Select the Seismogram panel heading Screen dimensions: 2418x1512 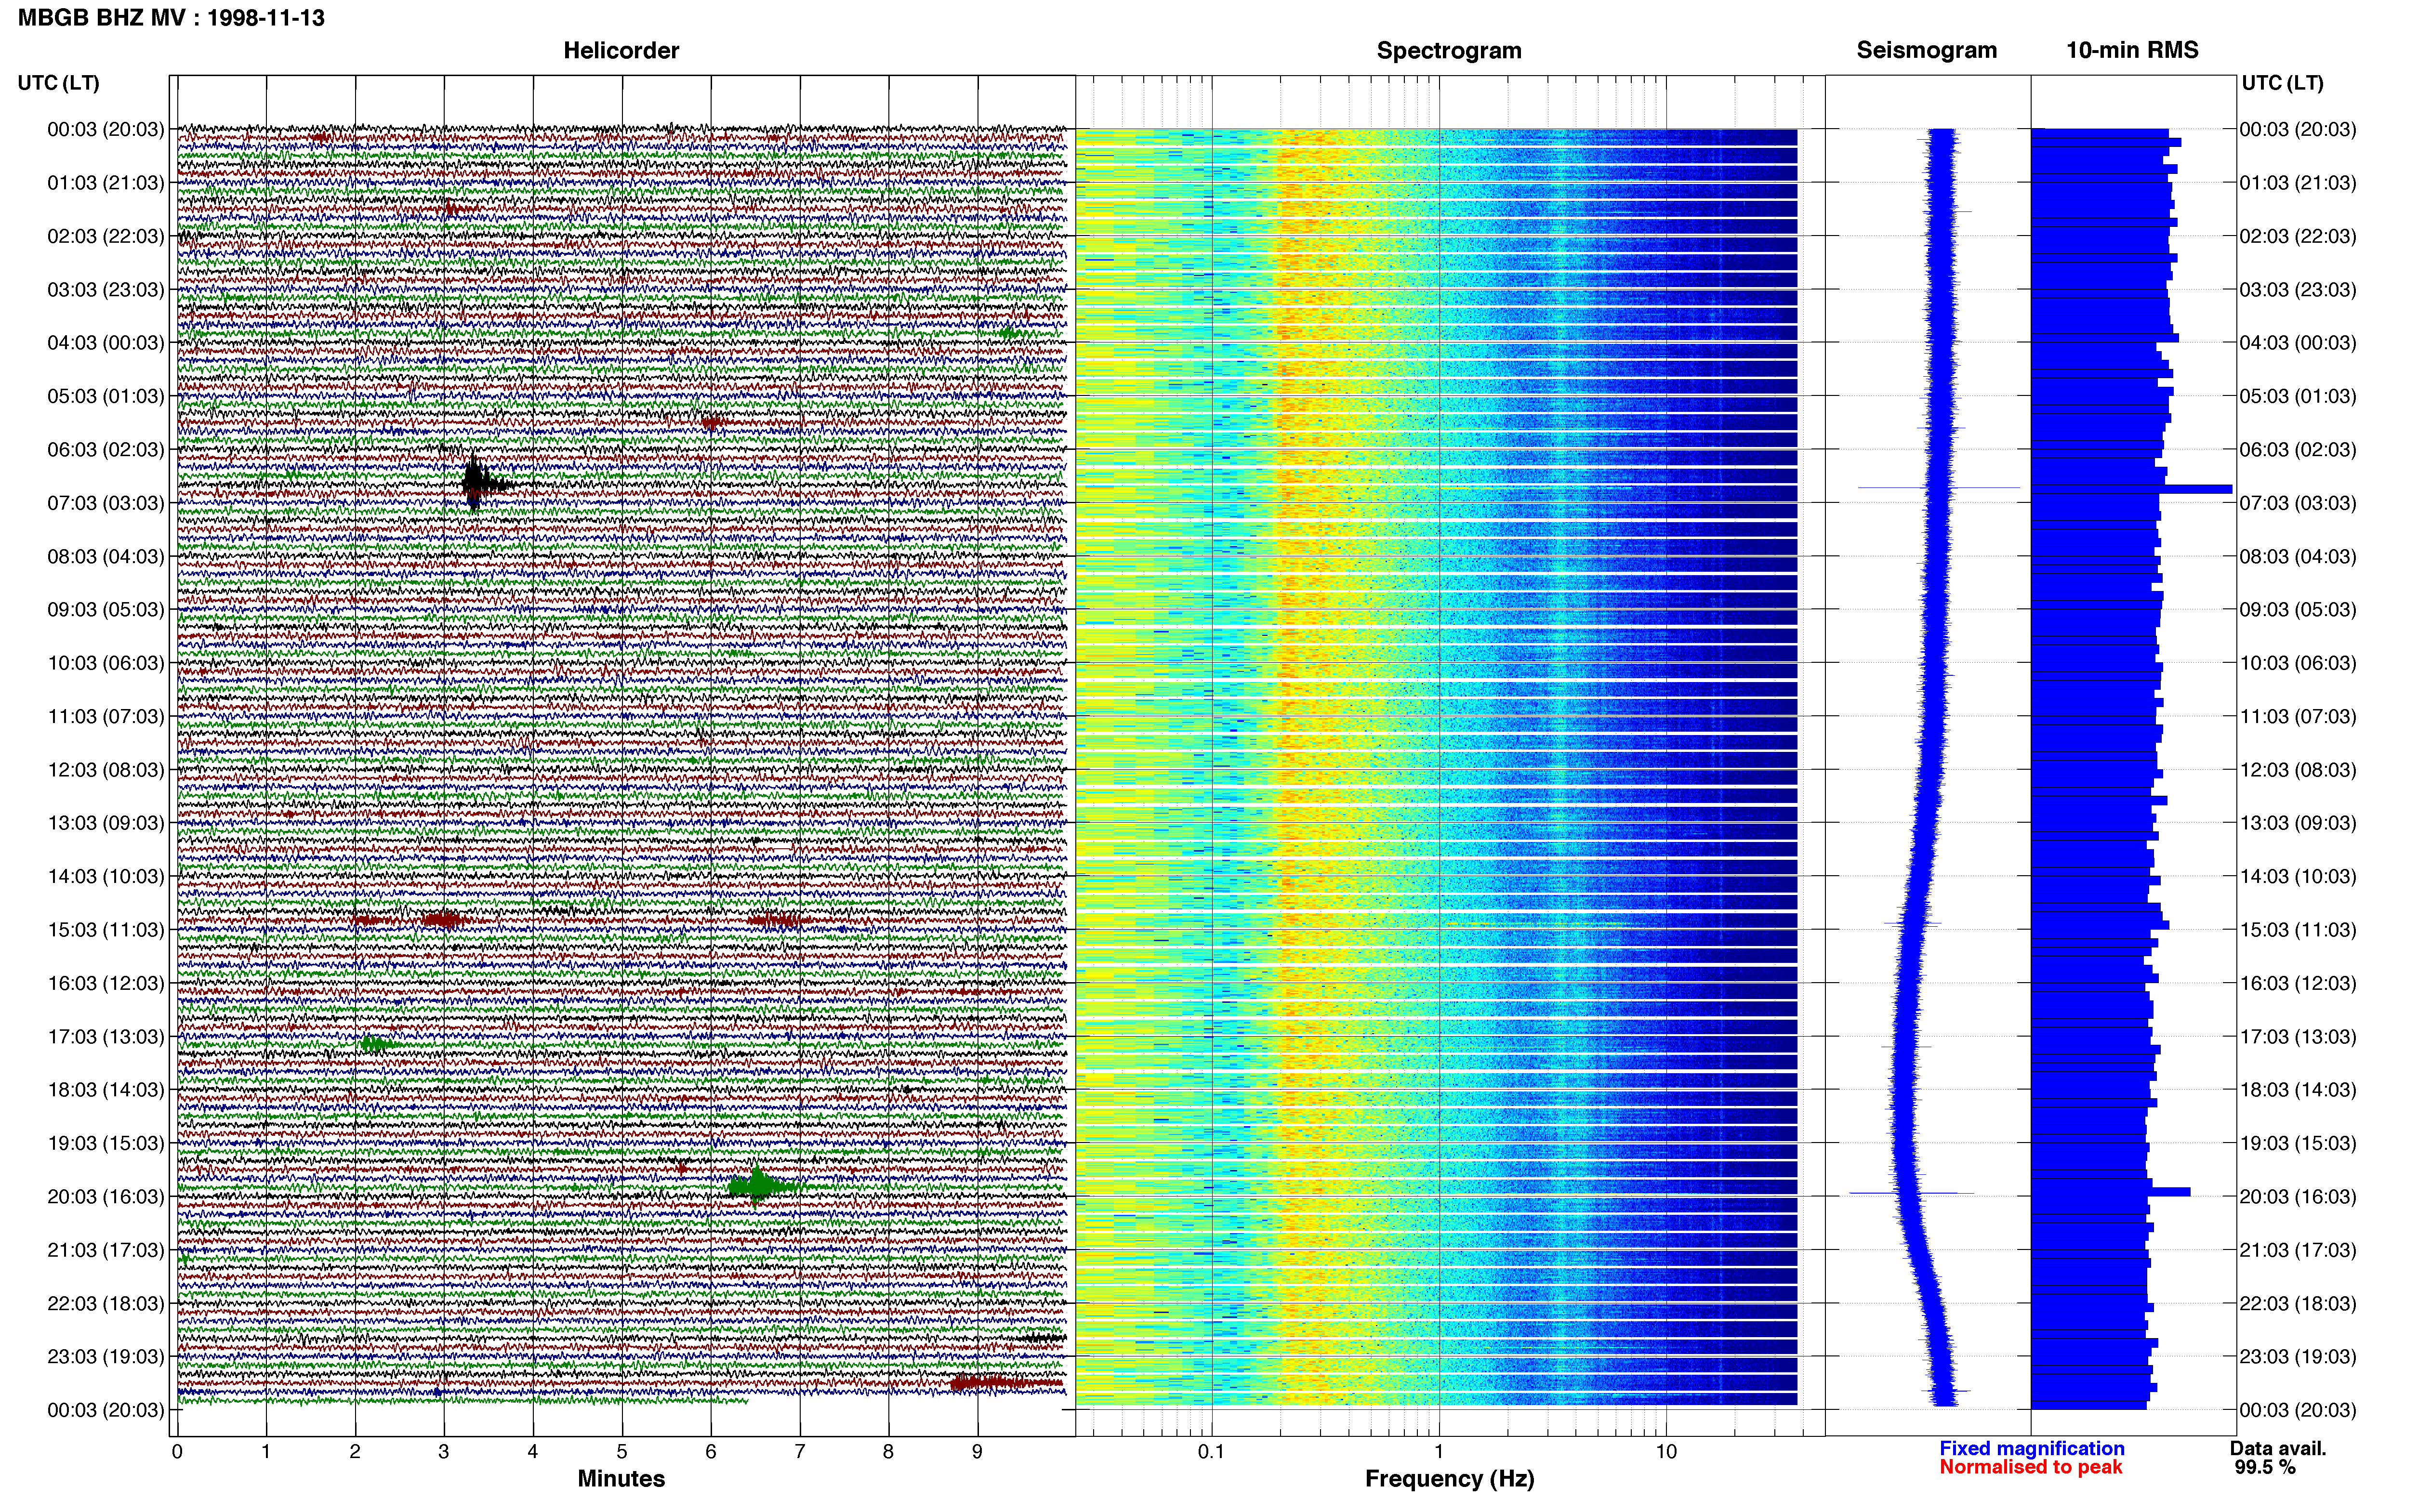click(1926, 50)
